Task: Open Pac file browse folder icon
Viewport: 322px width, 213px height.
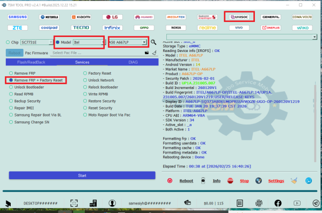Action: pyautogui.click(x=147, y=53)
